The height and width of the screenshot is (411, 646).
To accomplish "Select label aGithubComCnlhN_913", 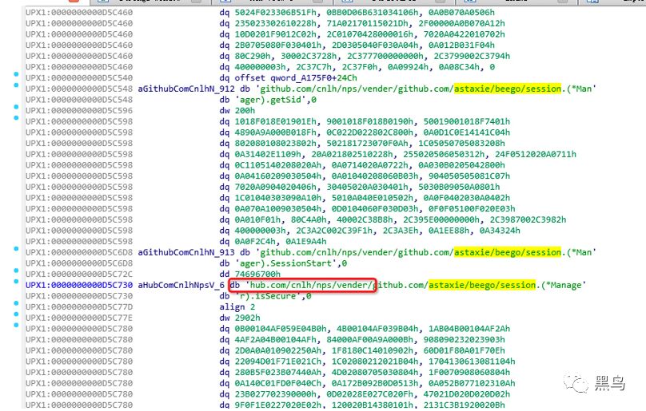I will click(x=185, y=253).
